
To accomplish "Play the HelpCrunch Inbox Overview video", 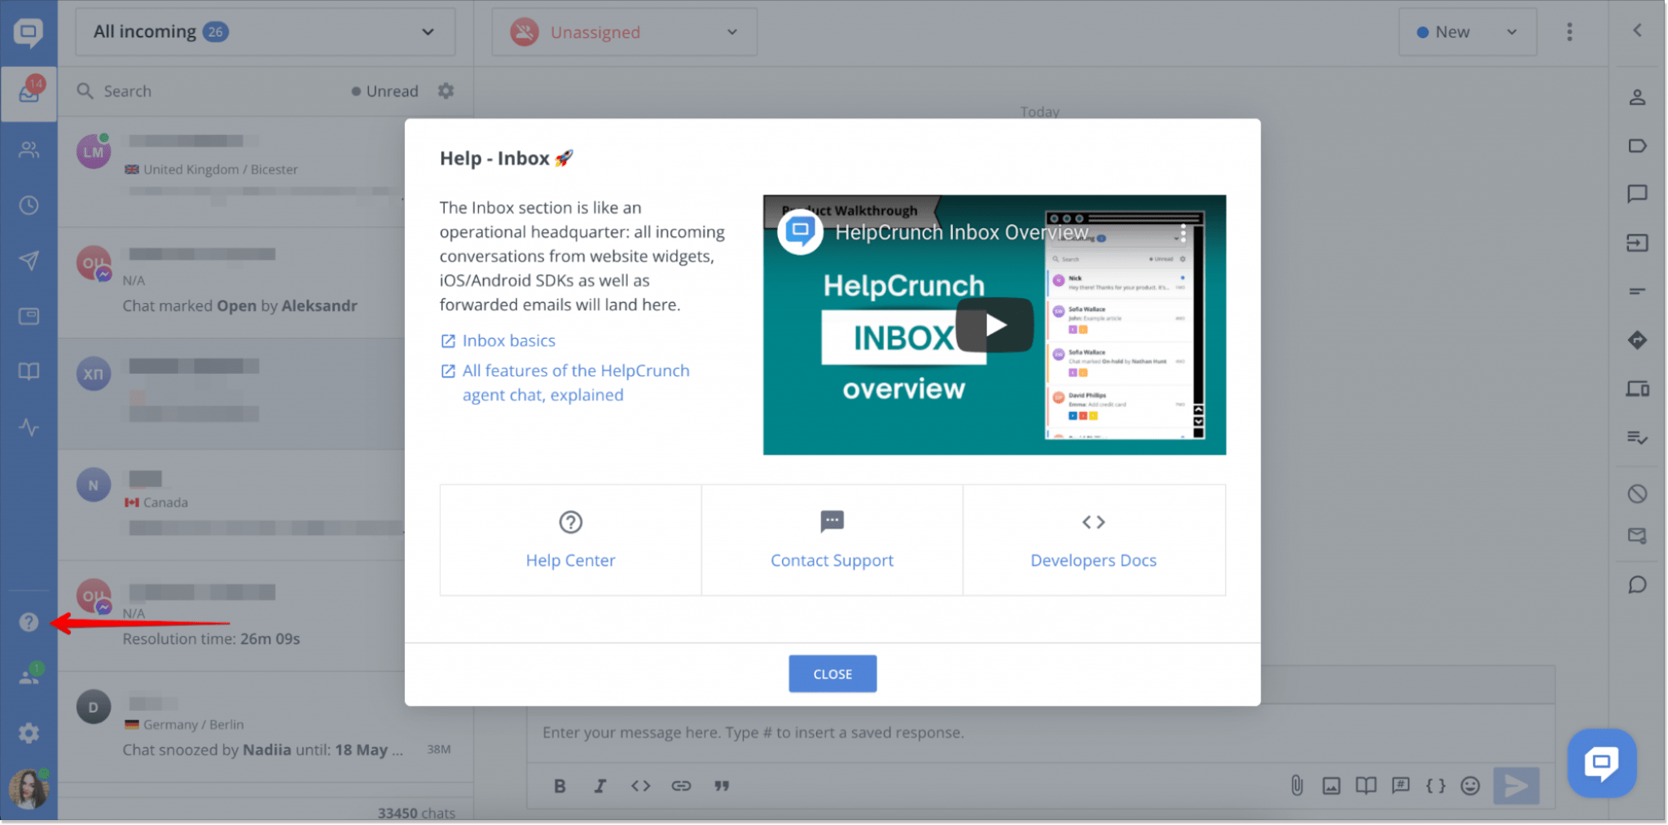I will [994, 324].
